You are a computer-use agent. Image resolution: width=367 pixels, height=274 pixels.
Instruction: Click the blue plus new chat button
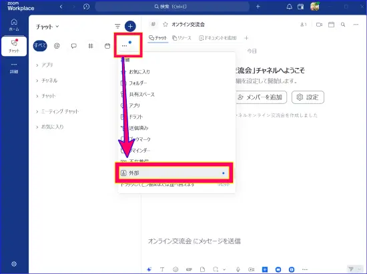click(130, 26)
